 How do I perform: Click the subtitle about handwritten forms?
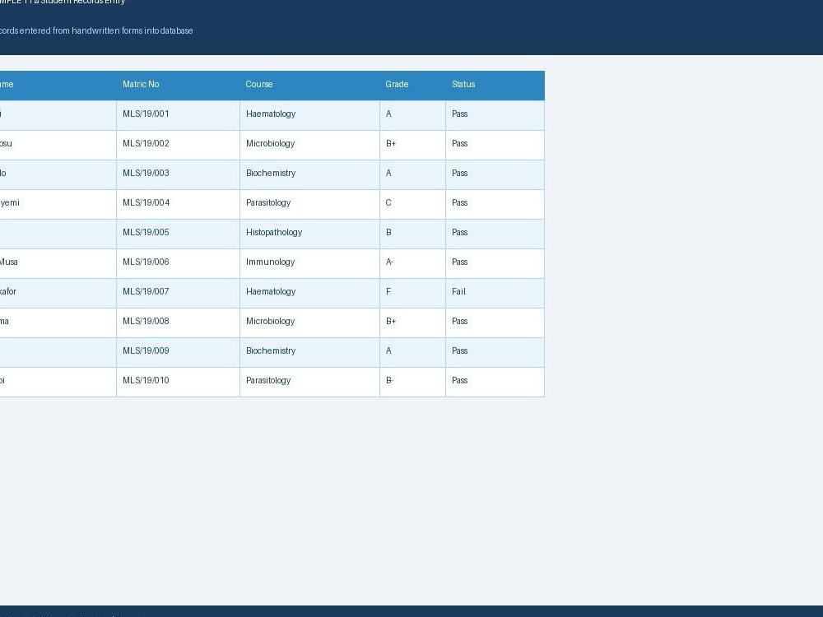coord(96,31)
